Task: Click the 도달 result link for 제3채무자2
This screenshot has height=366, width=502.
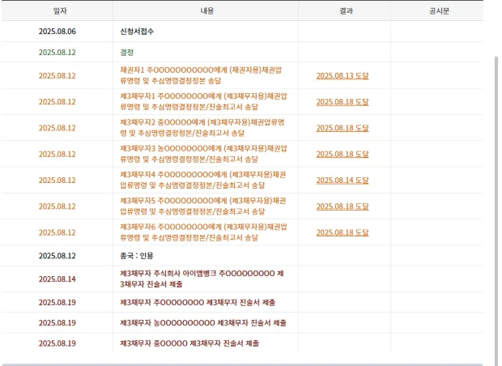Action: point(342,128)
